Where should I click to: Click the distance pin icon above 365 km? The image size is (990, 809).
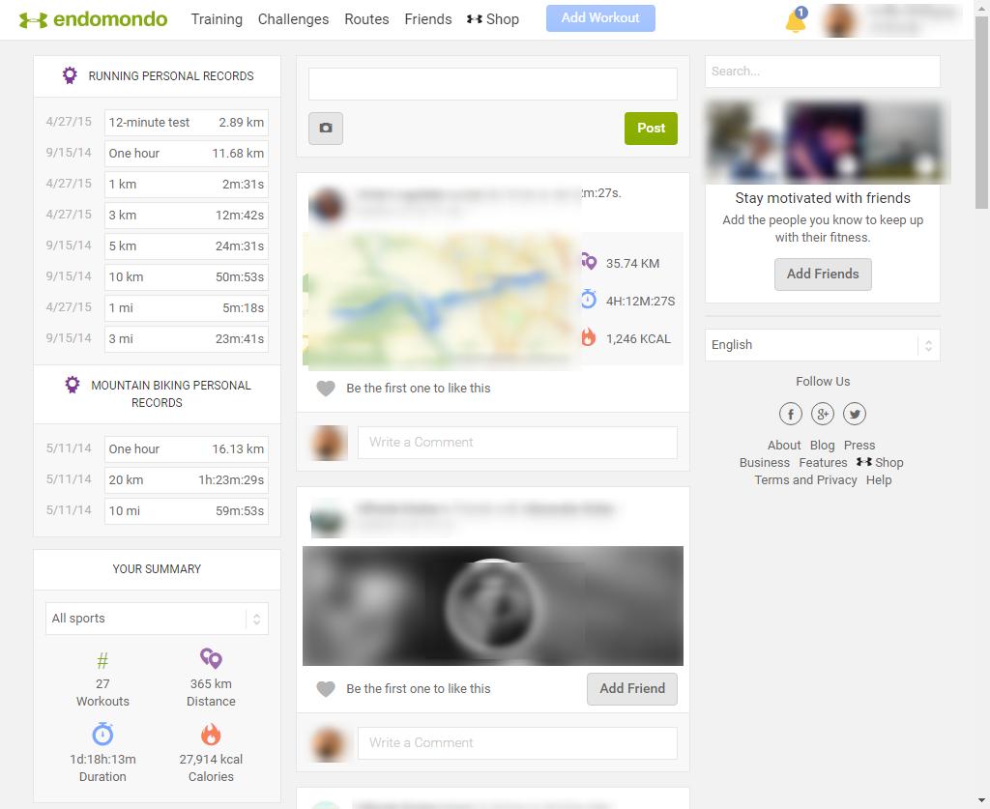tap(211, 658)
